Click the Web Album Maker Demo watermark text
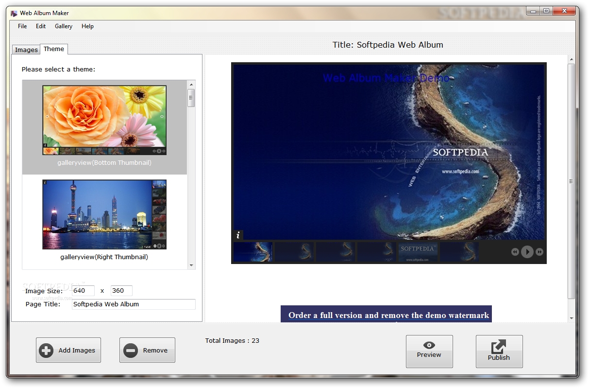The image size is (589, 388). point(386,78)
